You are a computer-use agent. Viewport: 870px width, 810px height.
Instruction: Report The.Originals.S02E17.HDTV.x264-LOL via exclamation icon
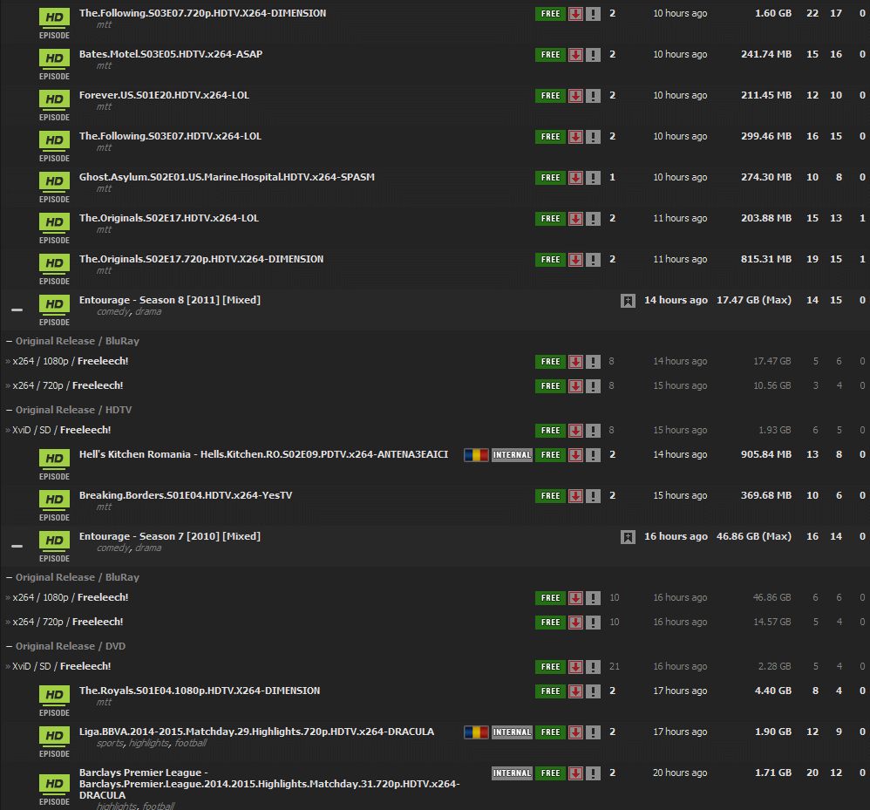pos(593,219)
